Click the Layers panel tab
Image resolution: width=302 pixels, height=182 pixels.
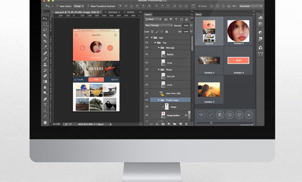(148, 14)
